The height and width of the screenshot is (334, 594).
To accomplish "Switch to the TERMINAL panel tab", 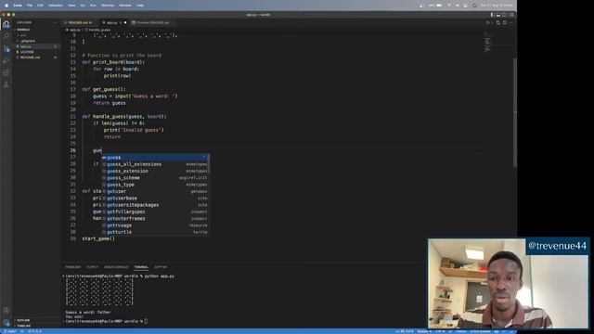I will (141, 267).
